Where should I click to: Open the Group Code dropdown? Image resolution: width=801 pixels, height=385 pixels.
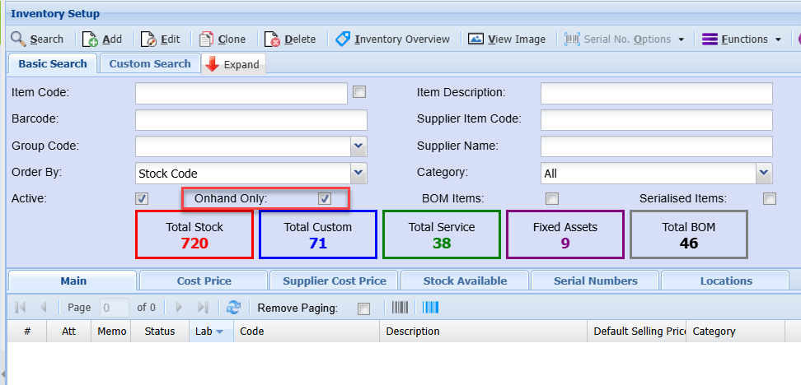point(358,146)
